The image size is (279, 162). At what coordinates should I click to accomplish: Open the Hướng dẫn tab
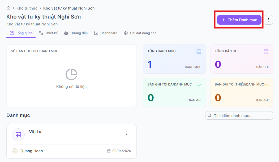[76, 33]
